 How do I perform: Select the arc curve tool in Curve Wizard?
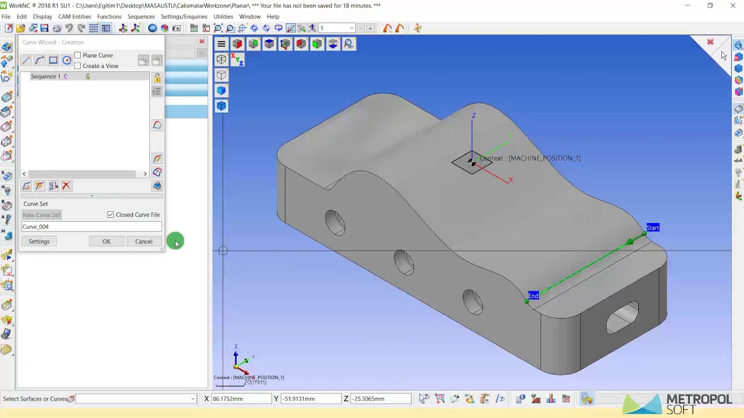[x=40, y=60]
